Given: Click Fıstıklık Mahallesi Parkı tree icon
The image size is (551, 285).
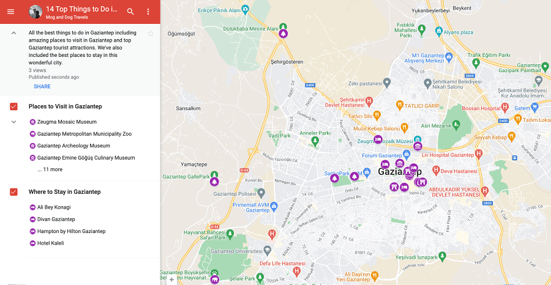Looking at the screenshot, I should click(x=421, y=29).
